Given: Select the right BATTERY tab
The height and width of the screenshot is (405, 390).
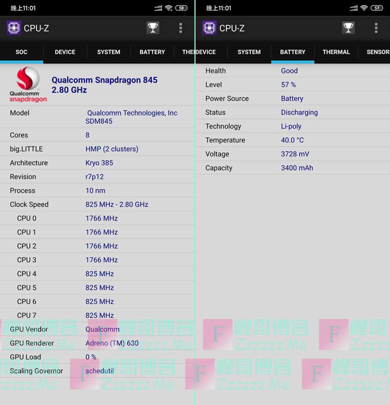Looking at the screenshot, I should (293, 52).
